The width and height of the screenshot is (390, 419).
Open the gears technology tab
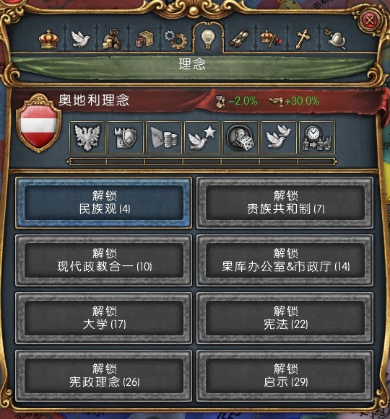click(175, 40)
